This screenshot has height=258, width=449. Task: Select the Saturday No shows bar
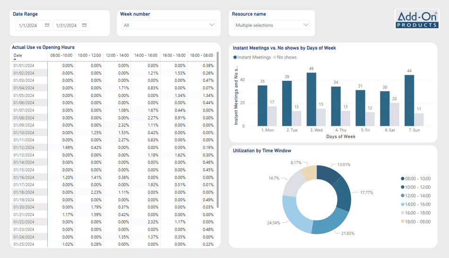coord(395,114)
